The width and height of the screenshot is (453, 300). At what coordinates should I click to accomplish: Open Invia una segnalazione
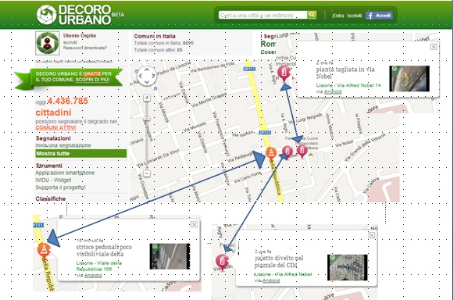point(63,145)
